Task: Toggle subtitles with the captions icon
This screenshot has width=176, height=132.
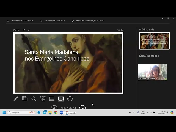Action: pyautogui.click(x=52, y=99)
